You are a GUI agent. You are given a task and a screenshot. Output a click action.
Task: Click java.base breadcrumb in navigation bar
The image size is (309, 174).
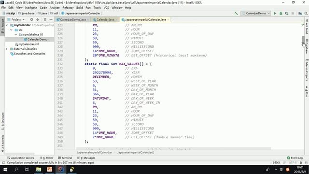point(27,13)
